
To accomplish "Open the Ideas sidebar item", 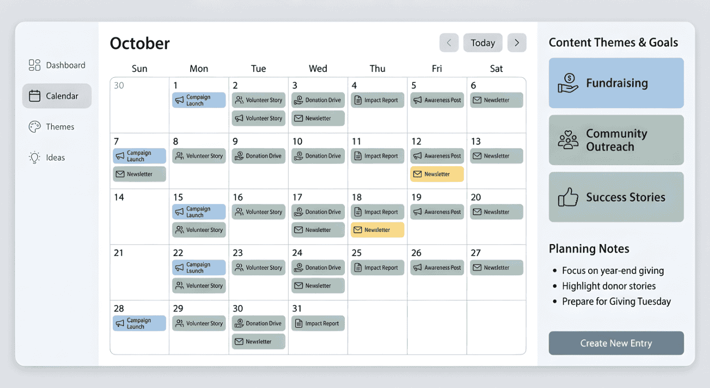I will (55, 158).
